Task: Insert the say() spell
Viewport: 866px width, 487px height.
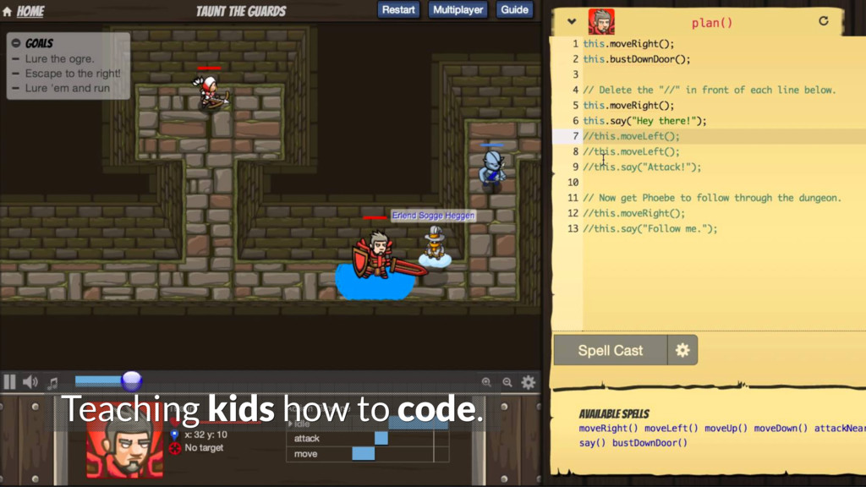Action: coord(592,443)
